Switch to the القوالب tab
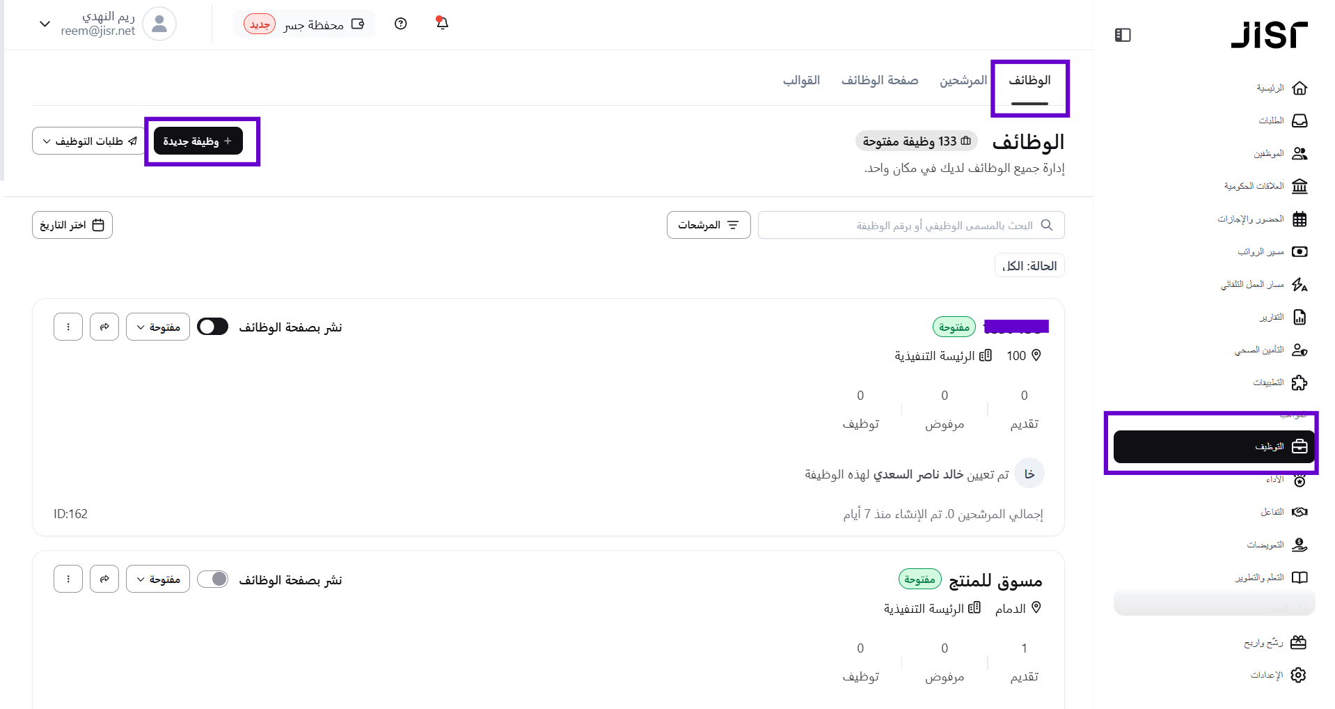Screen dimensions: 1335x709 pos(801,81)
